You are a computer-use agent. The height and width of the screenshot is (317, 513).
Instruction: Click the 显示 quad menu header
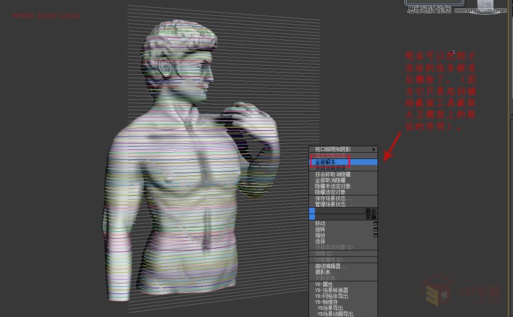tap(343, 211)
